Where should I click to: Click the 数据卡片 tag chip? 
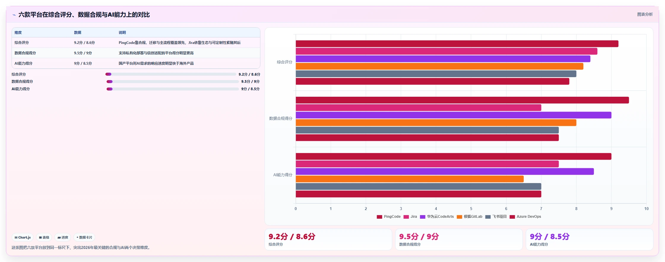coord(84,237)
